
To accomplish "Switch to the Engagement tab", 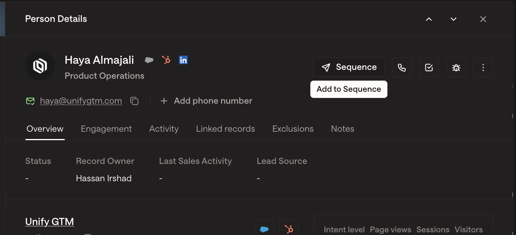I will [x=106, y=129].
